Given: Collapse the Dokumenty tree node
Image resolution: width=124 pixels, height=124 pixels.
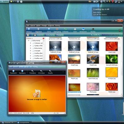Looking at the screenshot, I should (x=29, y=41).
